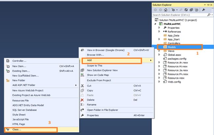Click the Refresh icon in Solution Explorer
Image resolution: width=214 pixels, height=135 pixels.
pos(186,10)
